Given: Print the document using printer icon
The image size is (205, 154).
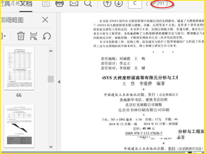Looking at the screenshot, I should [x=60, y=4].
